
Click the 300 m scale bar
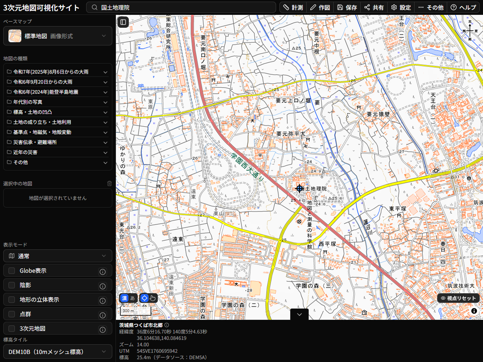tap(135, 311)
